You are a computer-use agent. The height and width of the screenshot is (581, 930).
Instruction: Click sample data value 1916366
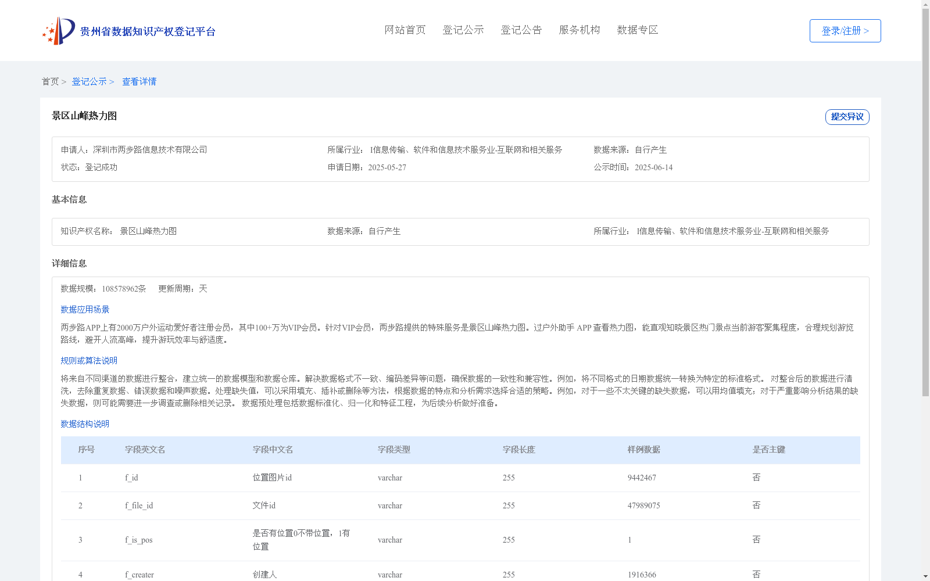(642, 575)
